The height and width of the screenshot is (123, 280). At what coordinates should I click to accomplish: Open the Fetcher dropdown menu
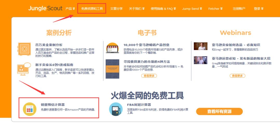(x=215, y=9)
